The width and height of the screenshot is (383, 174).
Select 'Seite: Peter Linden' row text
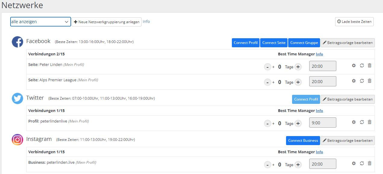pos(45,65)
